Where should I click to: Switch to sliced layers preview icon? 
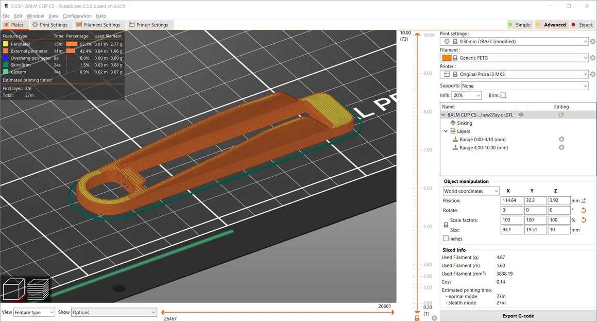coord(38,290)
